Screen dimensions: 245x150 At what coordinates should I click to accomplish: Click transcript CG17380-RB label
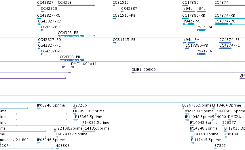click(193, 16)
